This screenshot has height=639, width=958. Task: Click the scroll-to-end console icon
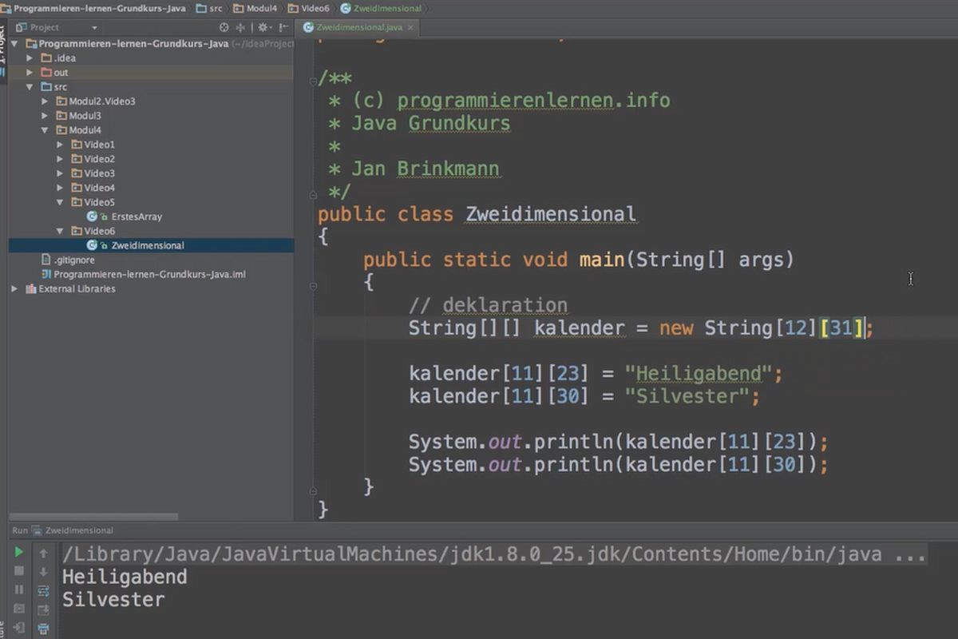point(43,610)
